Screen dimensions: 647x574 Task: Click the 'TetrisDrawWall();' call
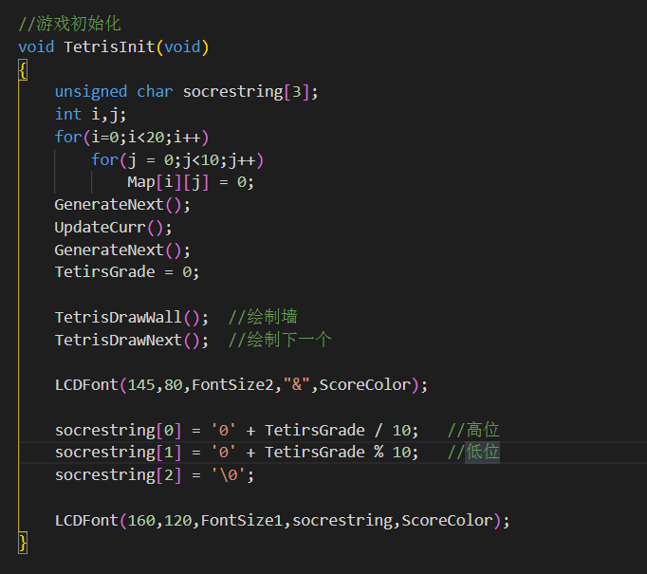132,317
